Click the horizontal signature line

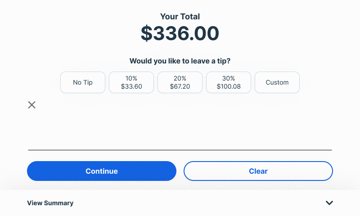180,150
